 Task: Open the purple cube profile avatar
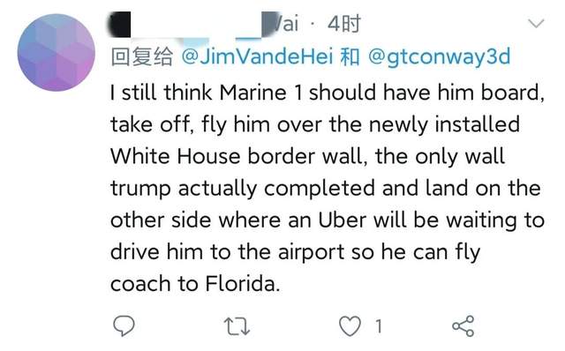tap(56, 53)
